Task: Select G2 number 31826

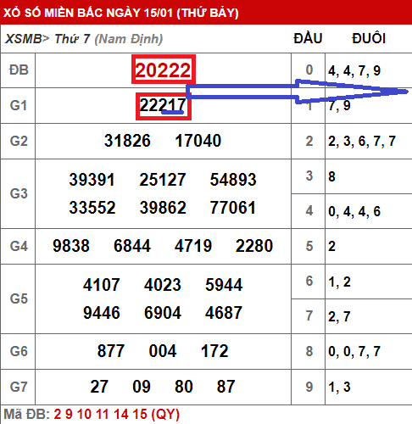Action: click(127, 141)
